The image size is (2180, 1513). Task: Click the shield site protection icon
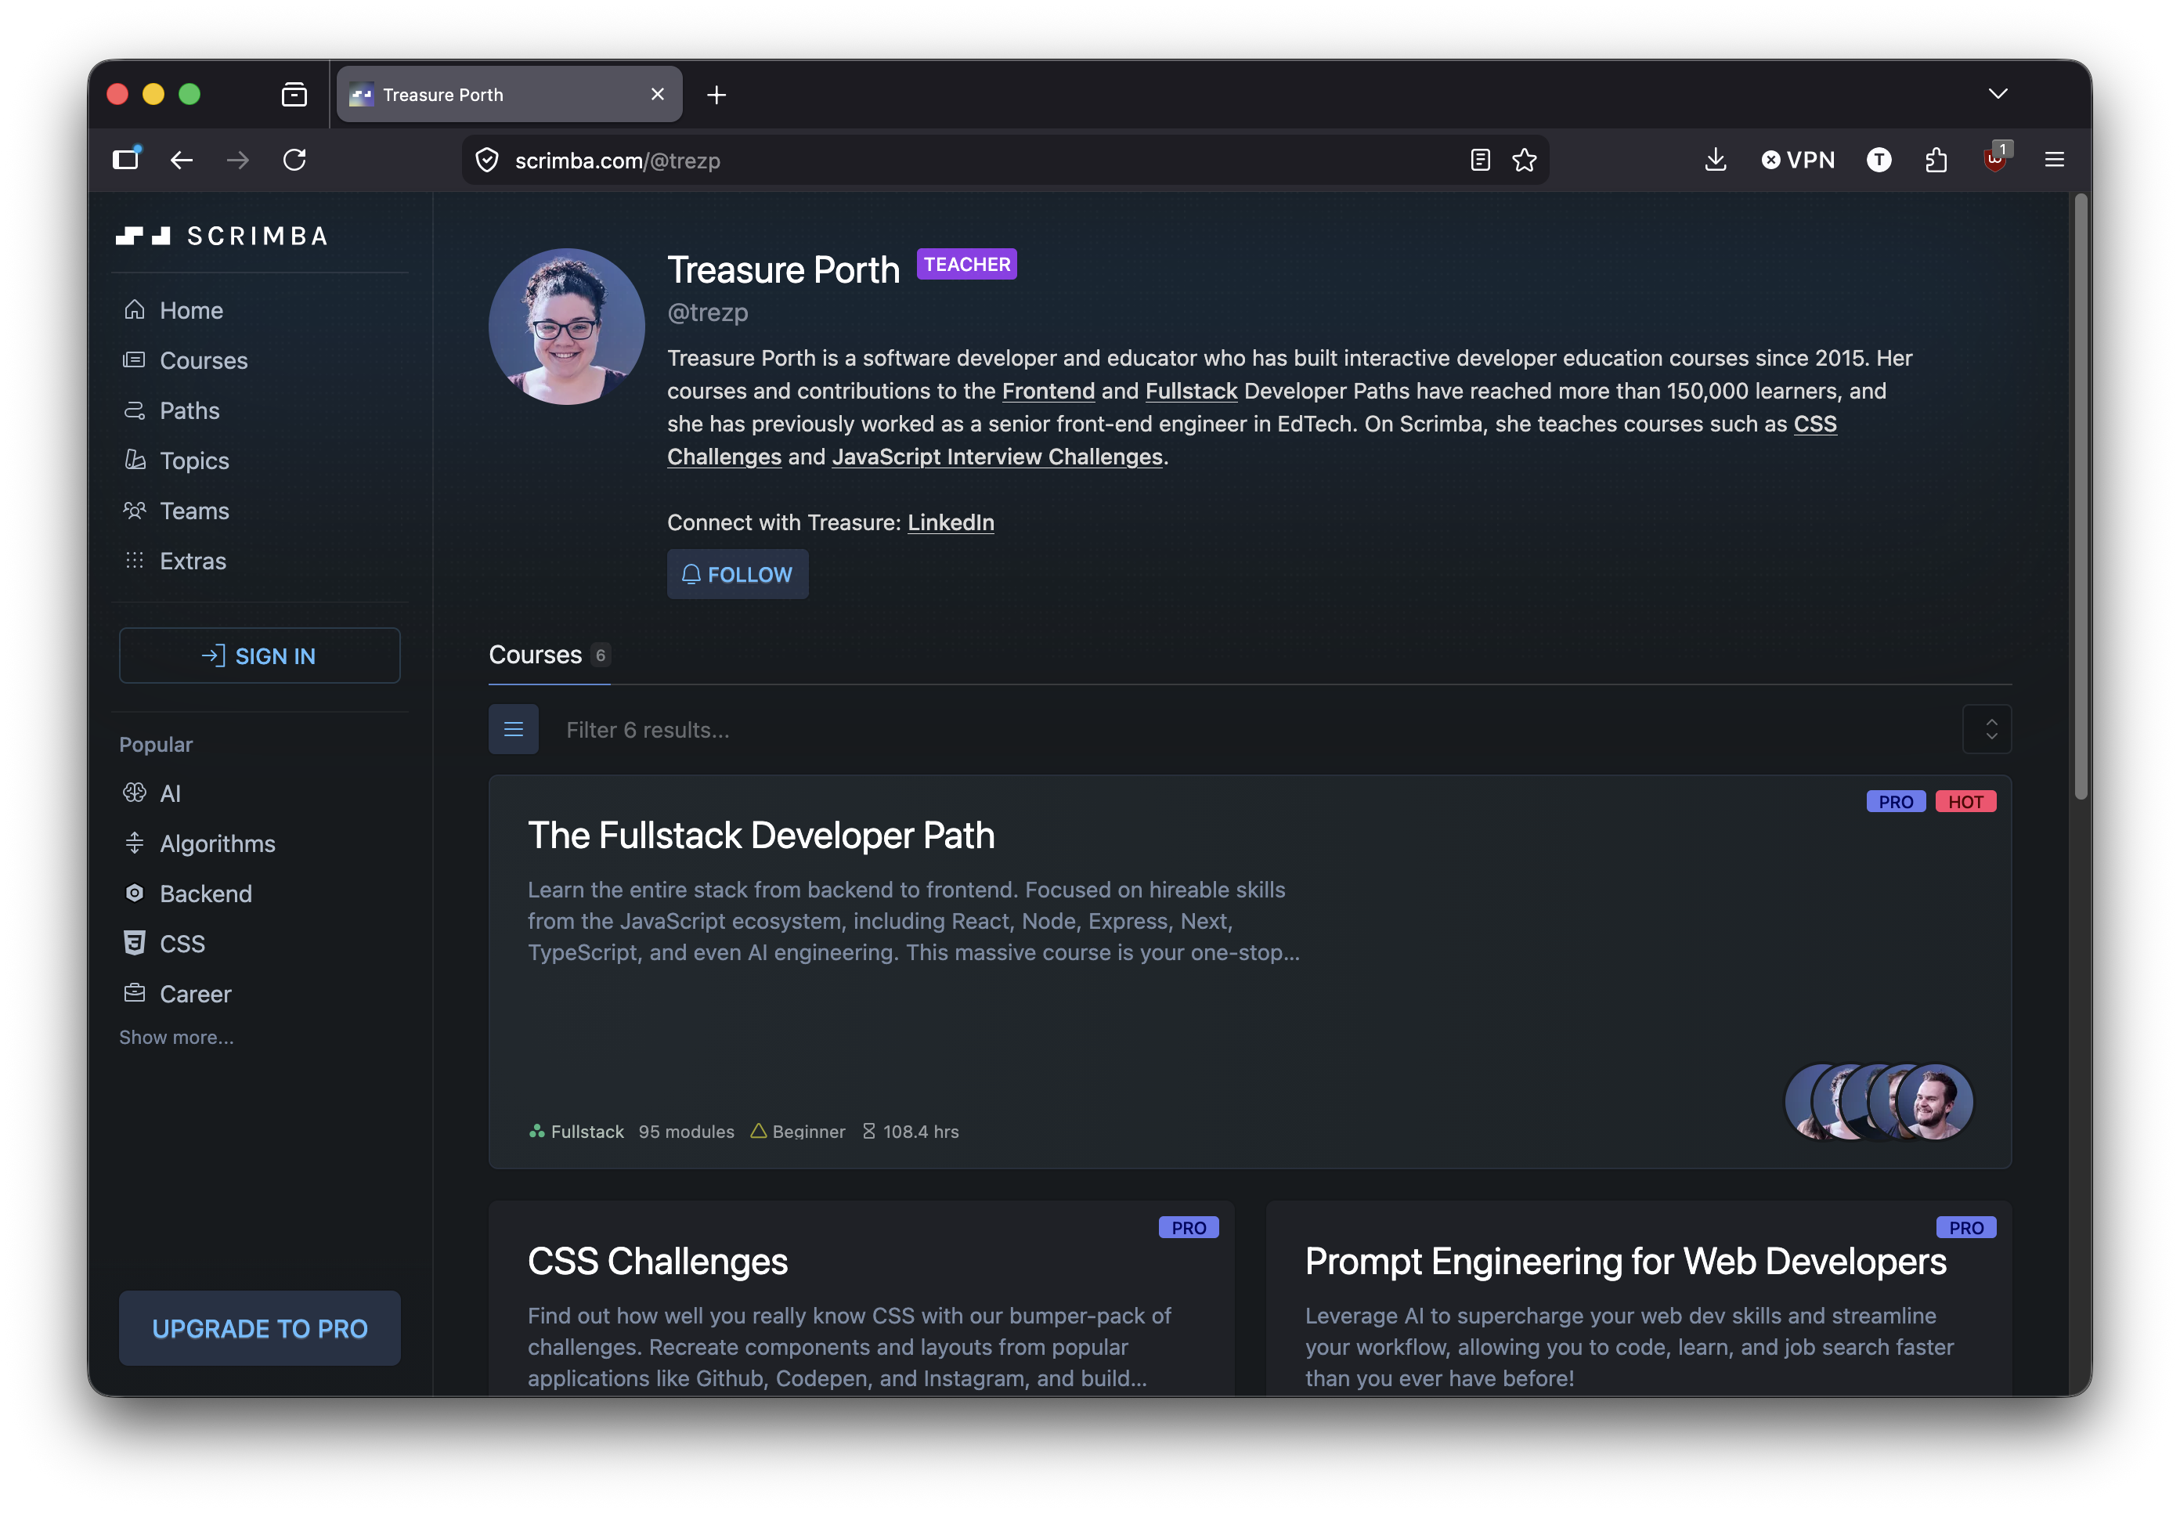pos(487,161)
